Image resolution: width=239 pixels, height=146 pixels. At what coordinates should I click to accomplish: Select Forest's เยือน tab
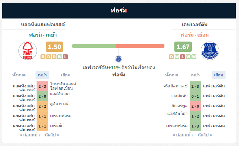click(66, 75)
